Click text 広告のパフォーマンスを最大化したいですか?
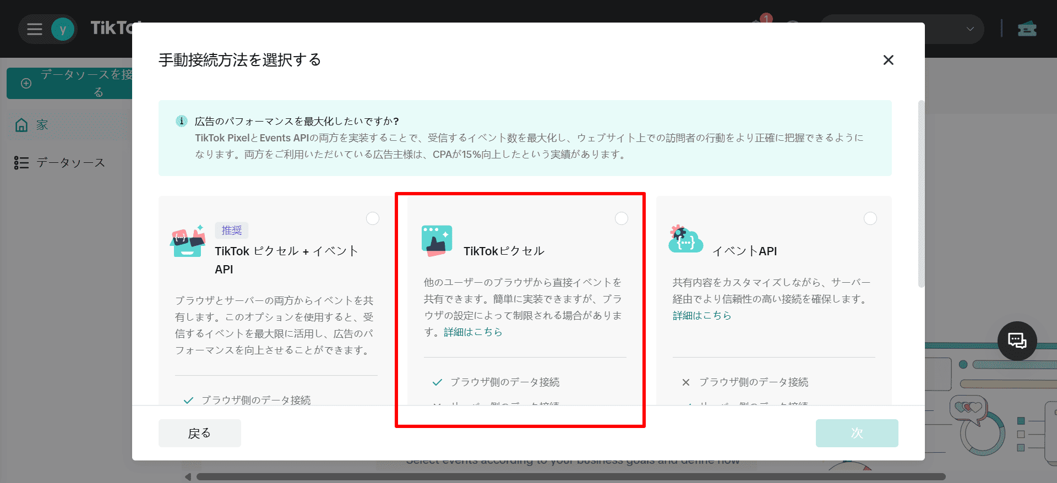 click(x=297, y=121)
